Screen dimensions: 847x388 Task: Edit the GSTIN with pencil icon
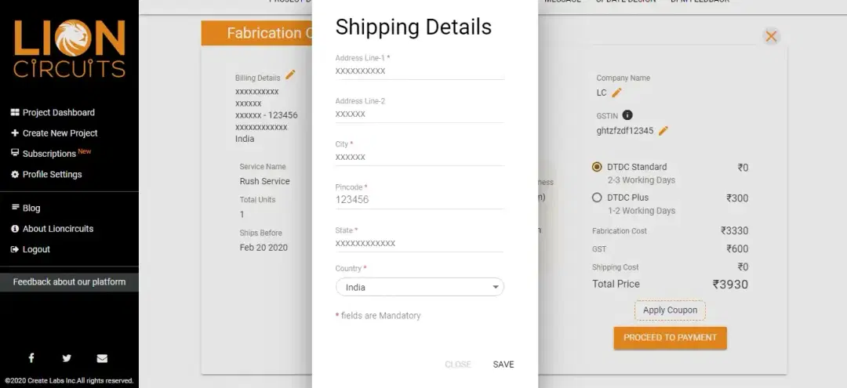[663, 131]
